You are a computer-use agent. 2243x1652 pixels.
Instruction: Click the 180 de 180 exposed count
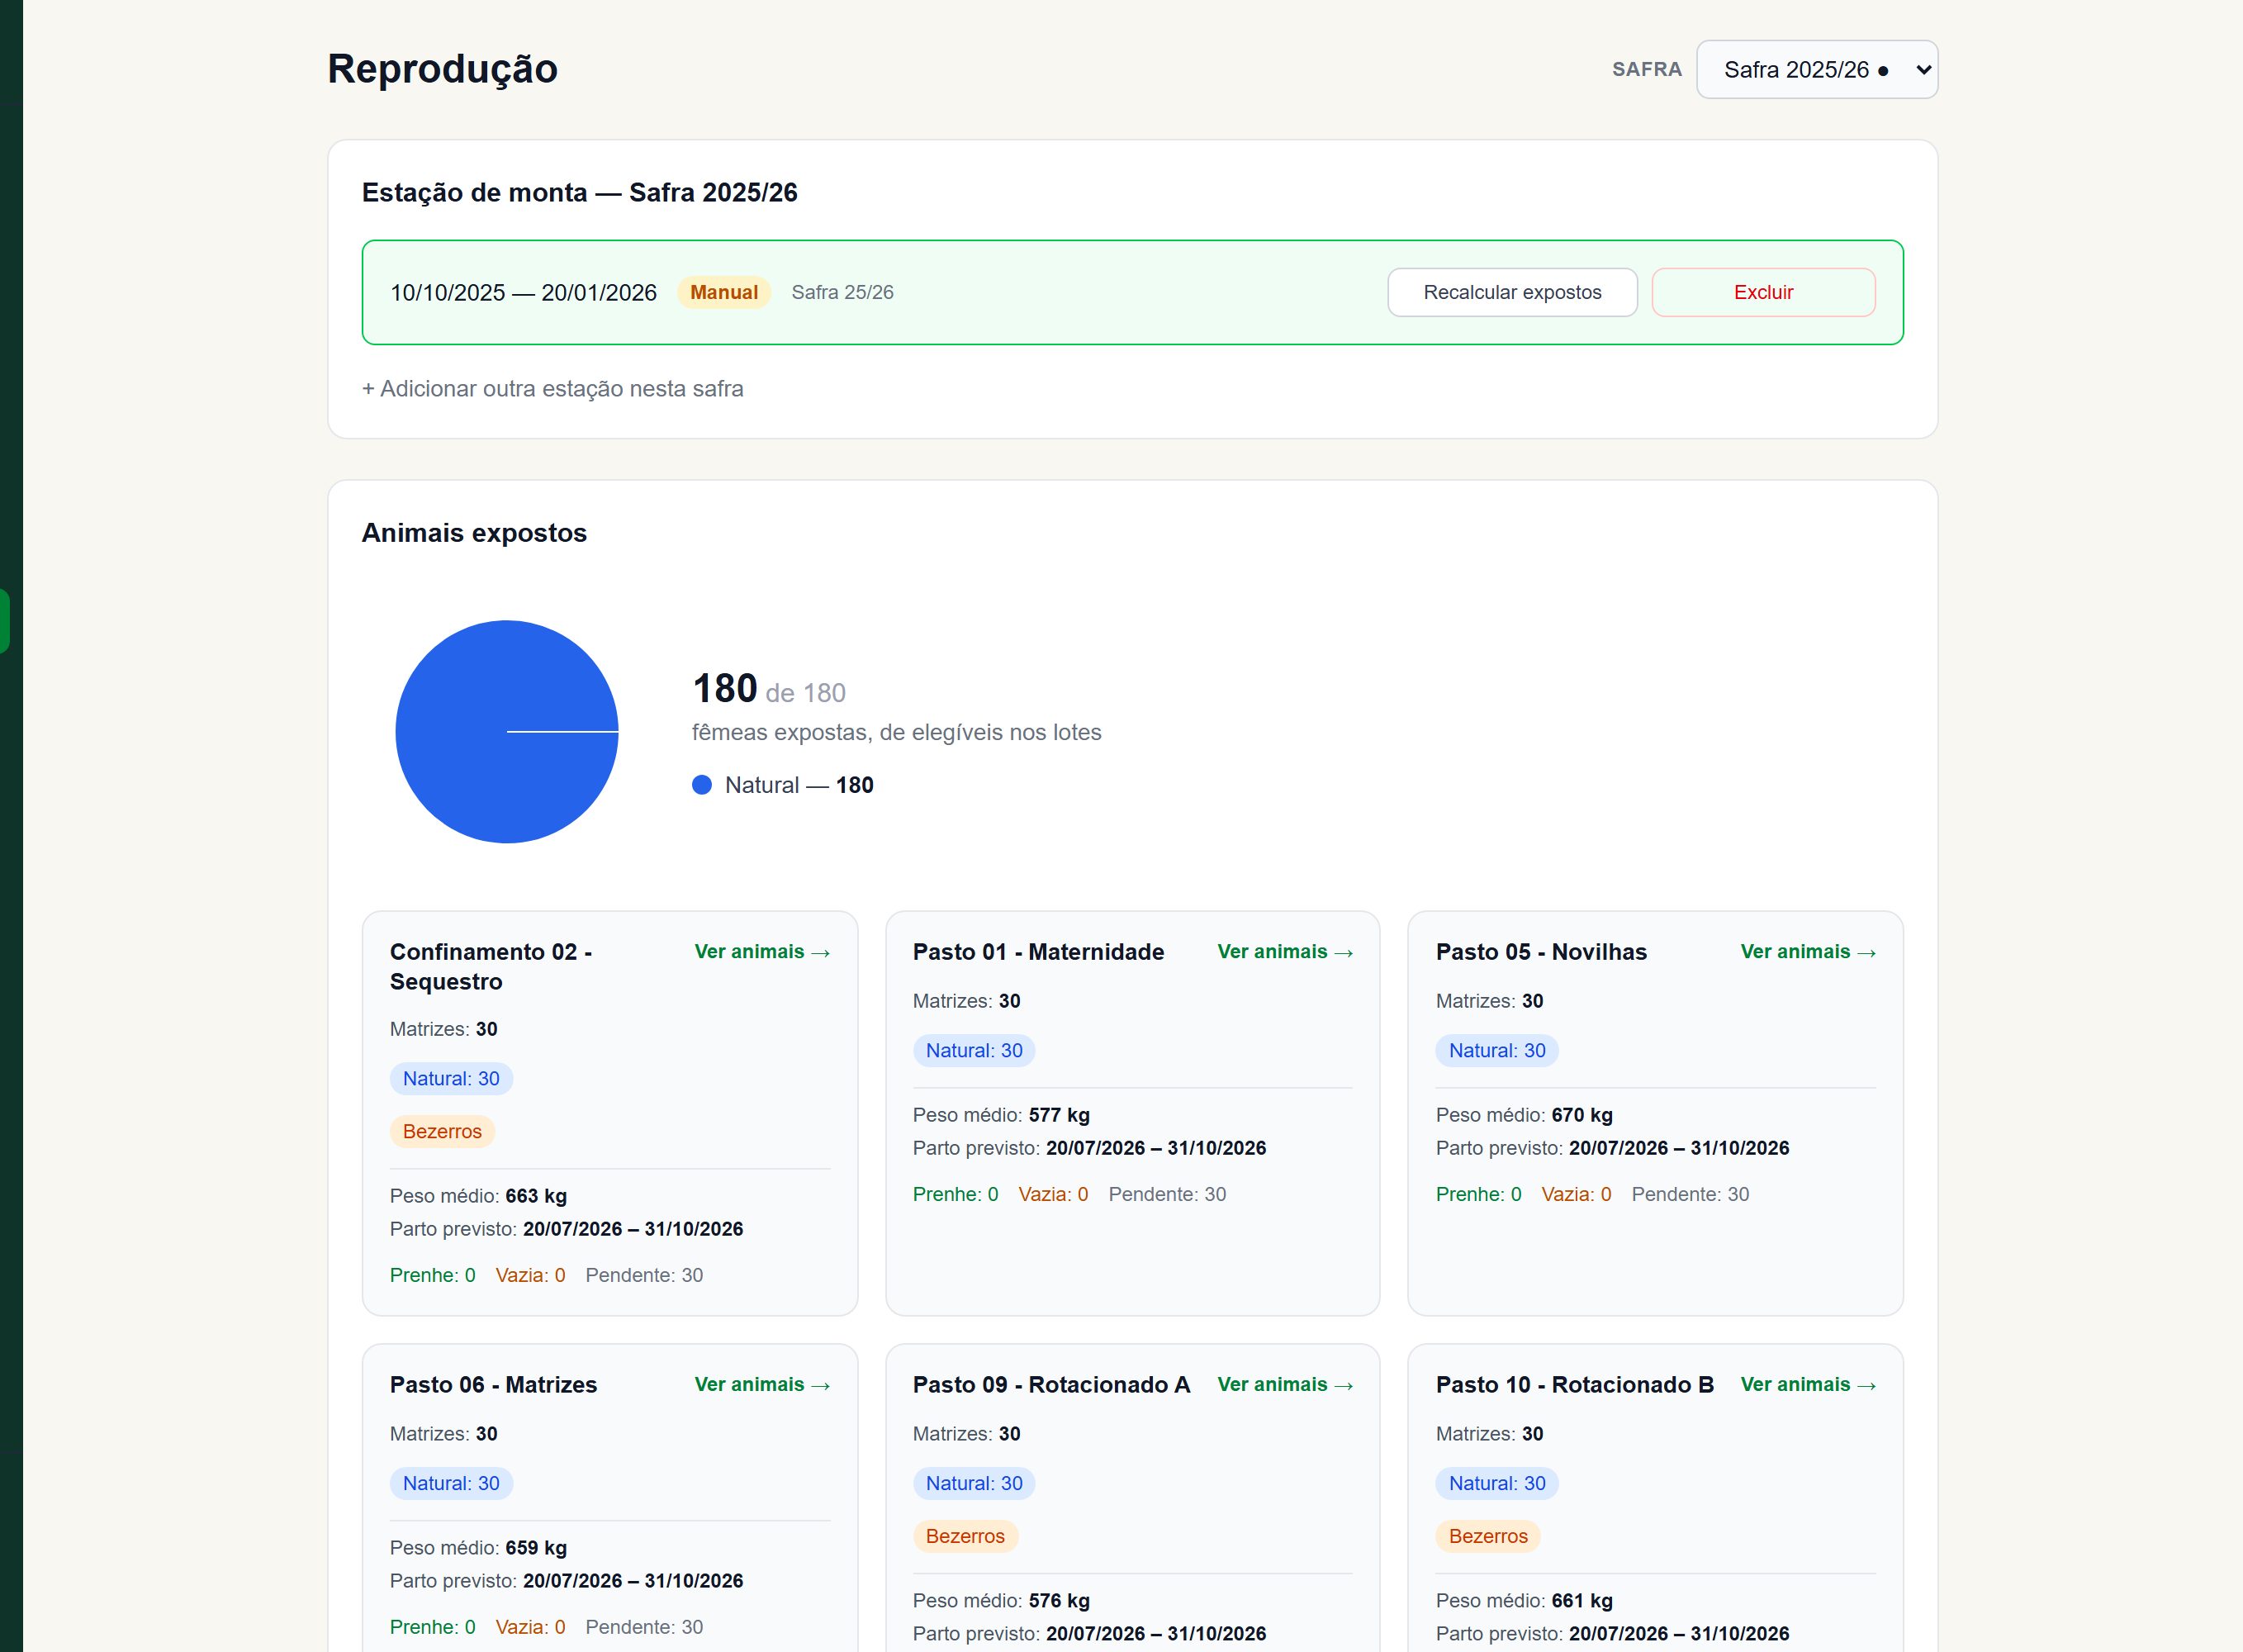(x=769, y=689)
